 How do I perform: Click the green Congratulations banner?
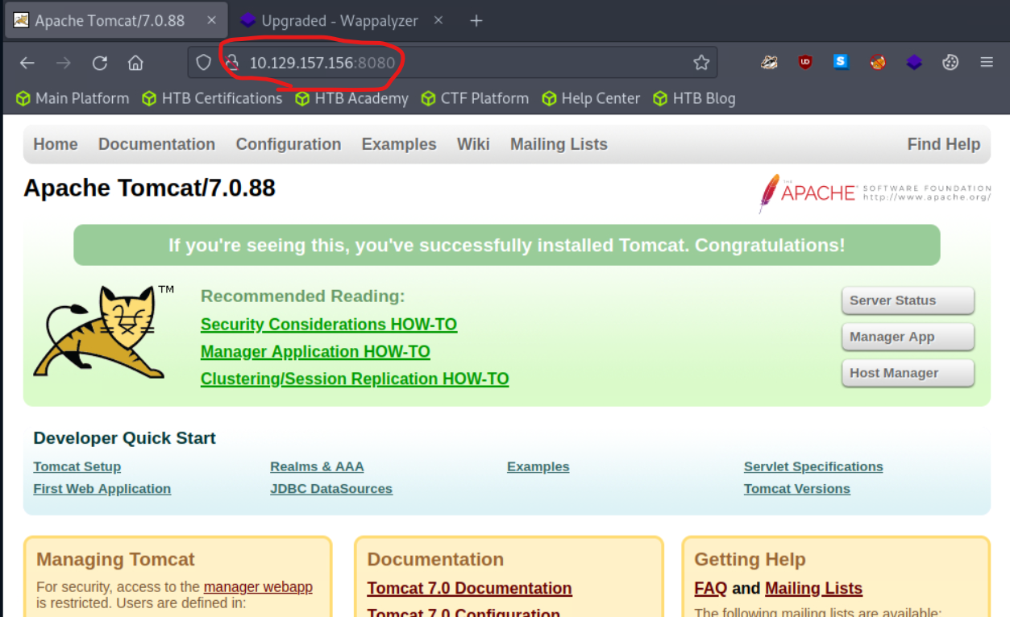click(x=507, y=245)
